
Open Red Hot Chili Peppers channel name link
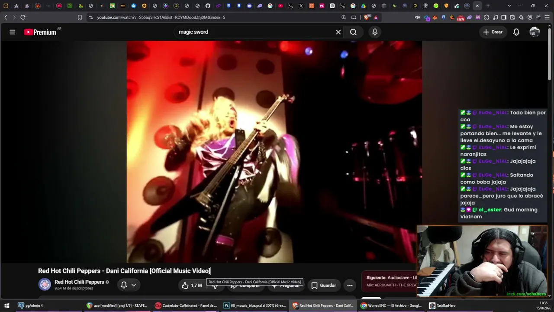[x=79, y=282]
